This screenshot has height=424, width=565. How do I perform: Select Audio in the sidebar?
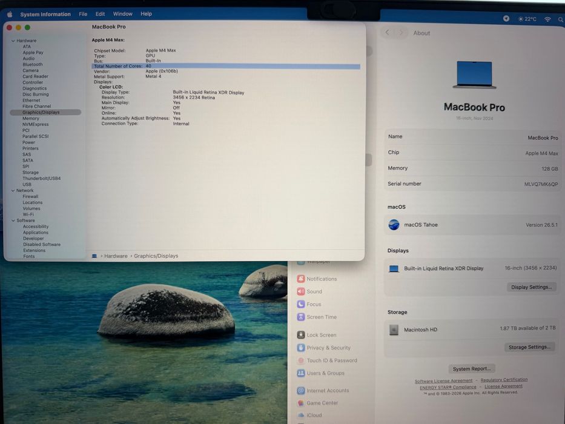pos(28,58)
